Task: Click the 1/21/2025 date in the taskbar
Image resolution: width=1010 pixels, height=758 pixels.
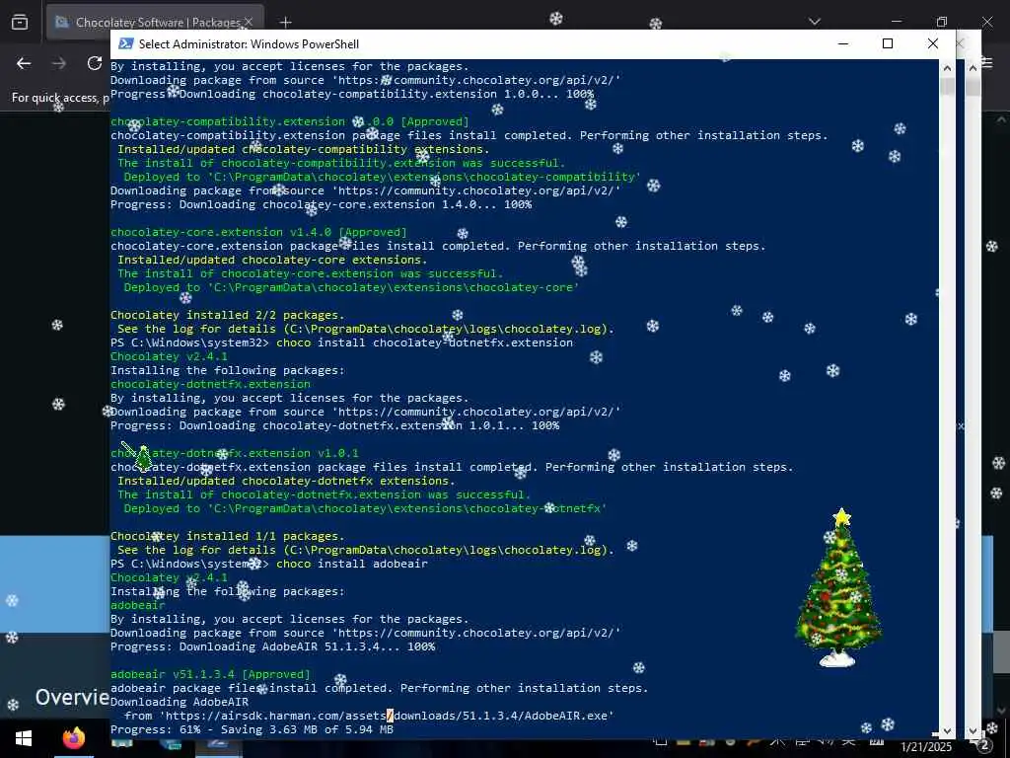Action: click(925, 747)
